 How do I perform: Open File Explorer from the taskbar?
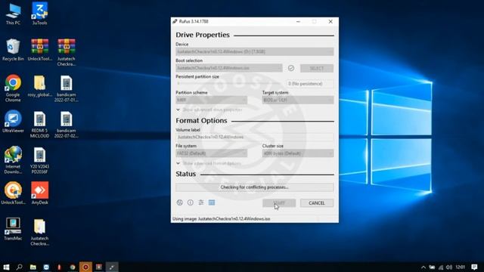(33, 267)
